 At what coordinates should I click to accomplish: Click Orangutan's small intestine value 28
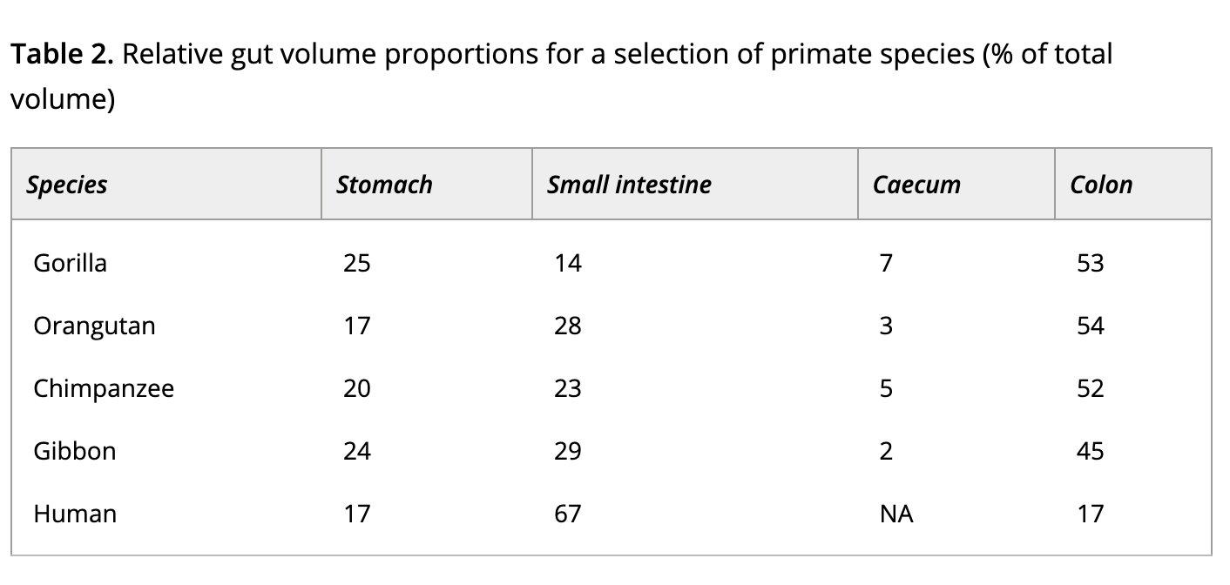coord(567,326)
